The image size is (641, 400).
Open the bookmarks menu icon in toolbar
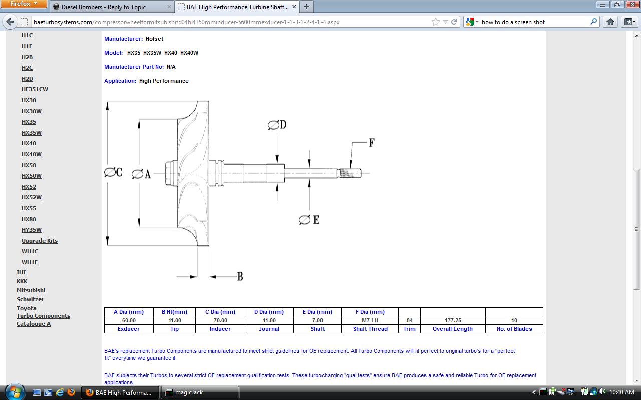pyautogui.click(x=629, y=22)
